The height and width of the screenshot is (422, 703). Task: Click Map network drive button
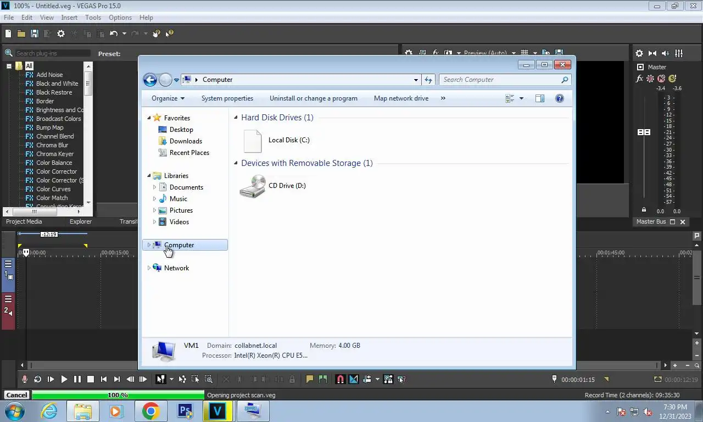[401, 98]
